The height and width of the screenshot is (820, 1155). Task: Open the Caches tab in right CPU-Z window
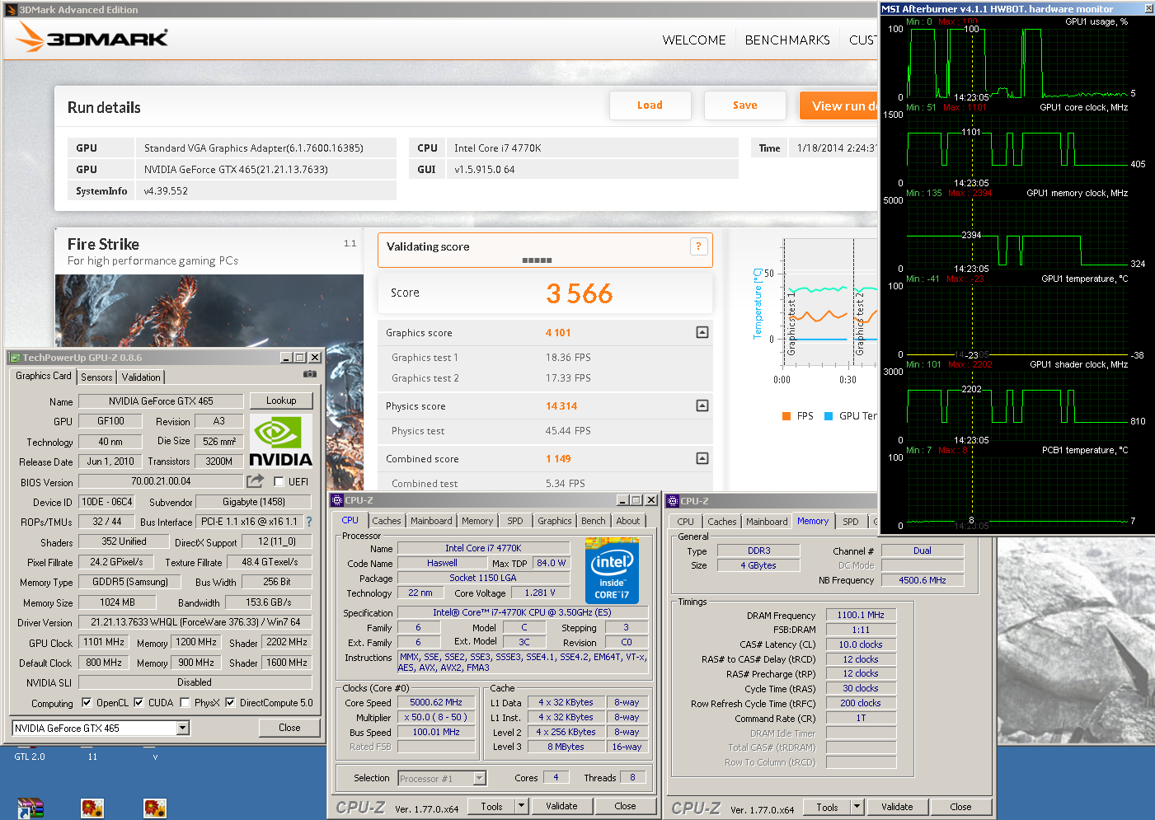click(721, 522)
